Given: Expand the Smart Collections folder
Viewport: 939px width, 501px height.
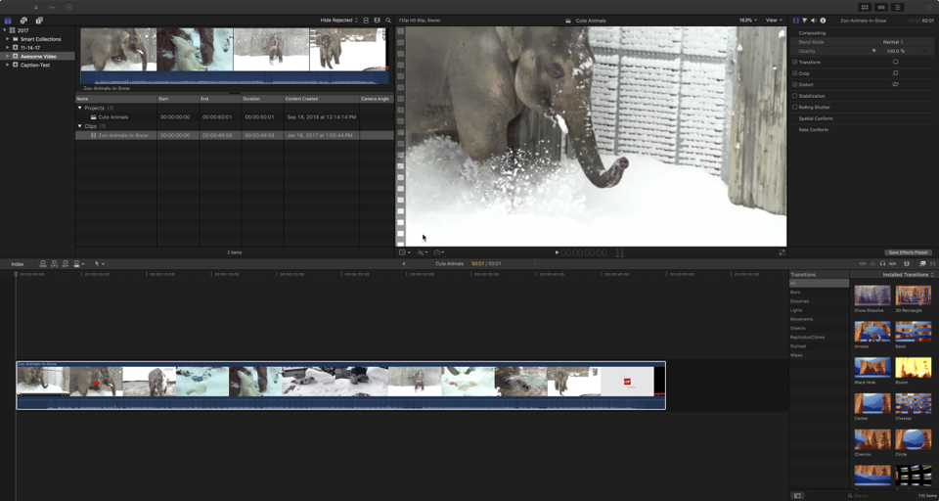Looking at the screenshot, I should (8, 39).
